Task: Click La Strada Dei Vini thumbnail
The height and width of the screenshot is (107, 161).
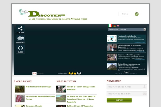Action: [61, 99]
